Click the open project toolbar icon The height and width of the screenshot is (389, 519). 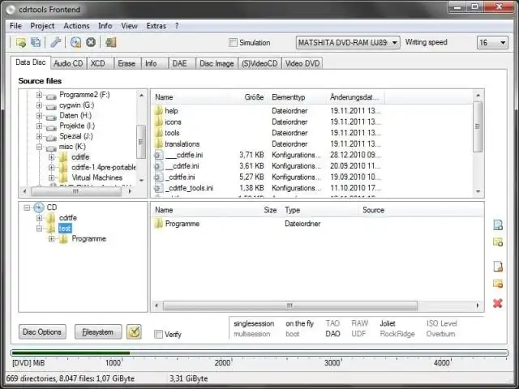pos(21,42)
